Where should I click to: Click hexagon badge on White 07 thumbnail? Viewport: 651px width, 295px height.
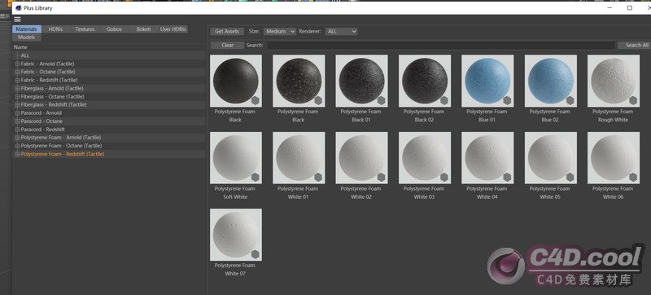click(255, 254)
